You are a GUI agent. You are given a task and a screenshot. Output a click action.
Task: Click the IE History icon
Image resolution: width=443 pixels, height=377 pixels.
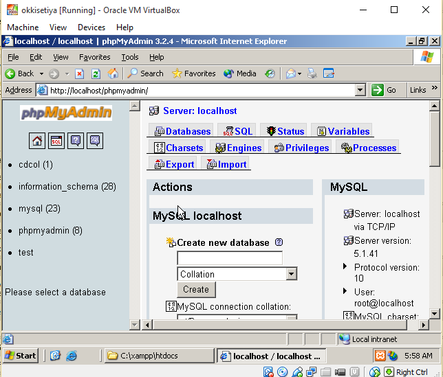(x=270, y=74)
